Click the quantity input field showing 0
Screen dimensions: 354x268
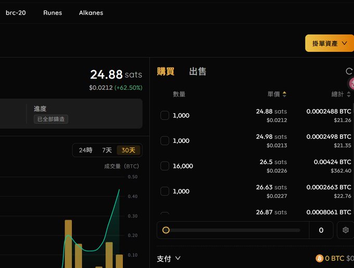coord(321,230)
